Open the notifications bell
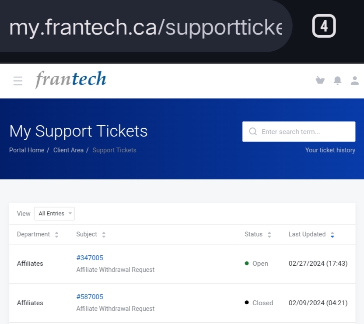This screenshot has height=324, width=364. pyautogui.click(x=337, y=81)
